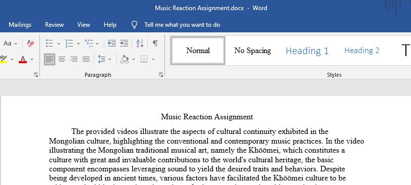Open the Font Color dropdown arrow
The width and height of the screenshot is (411, 185).
click(x=32, y=60)
